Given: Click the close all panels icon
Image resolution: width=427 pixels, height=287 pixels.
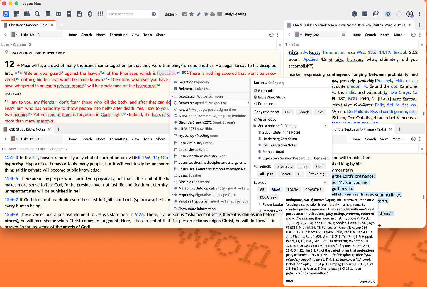Looking at the screenshot, I should point(376,14).
